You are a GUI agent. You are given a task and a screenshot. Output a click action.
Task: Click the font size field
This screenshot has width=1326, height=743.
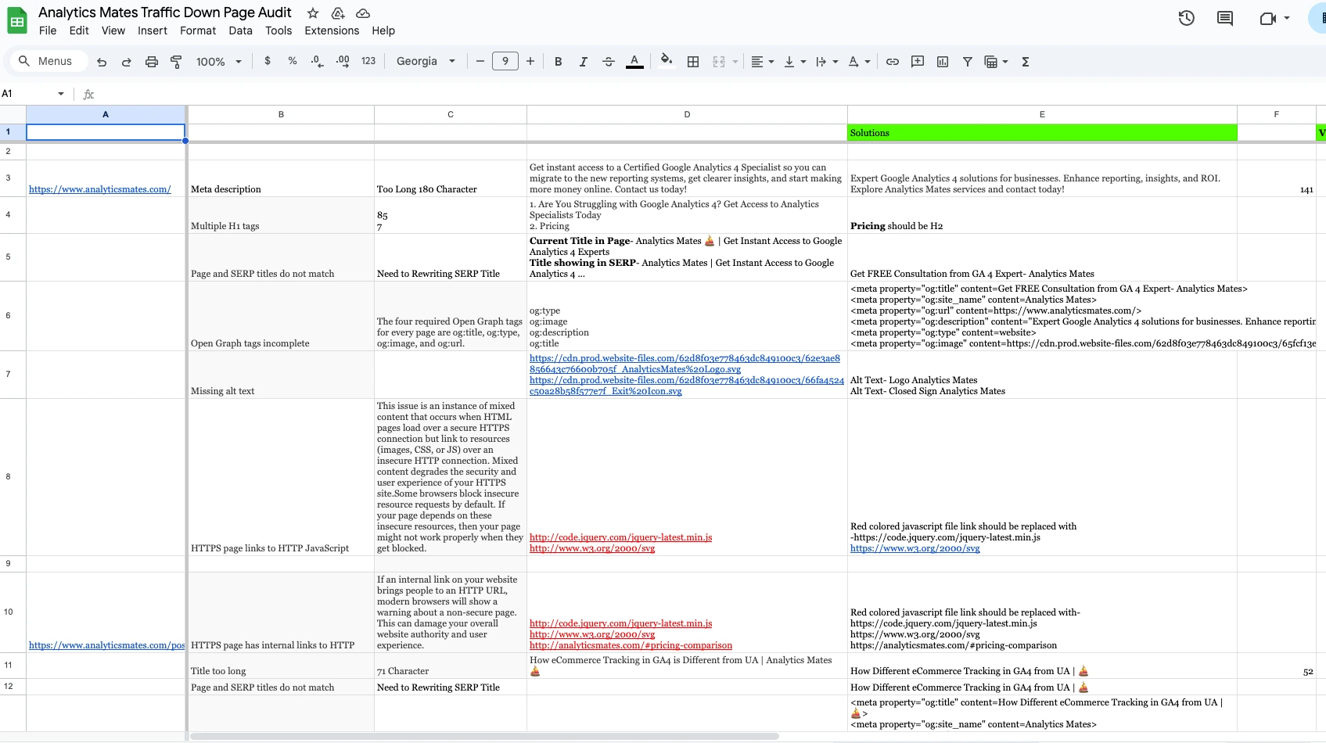(505, 61)
